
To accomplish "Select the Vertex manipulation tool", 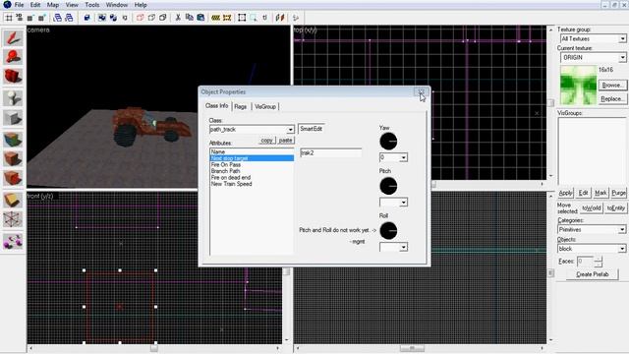I will click(x=13, y=219).
